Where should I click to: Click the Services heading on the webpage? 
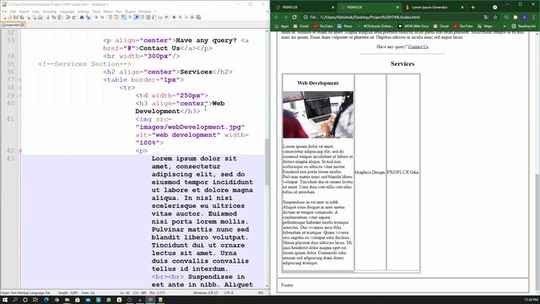(402, 64)
